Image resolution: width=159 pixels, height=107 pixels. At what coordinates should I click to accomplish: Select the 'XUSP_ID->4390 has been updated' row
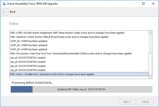[79, 49]
